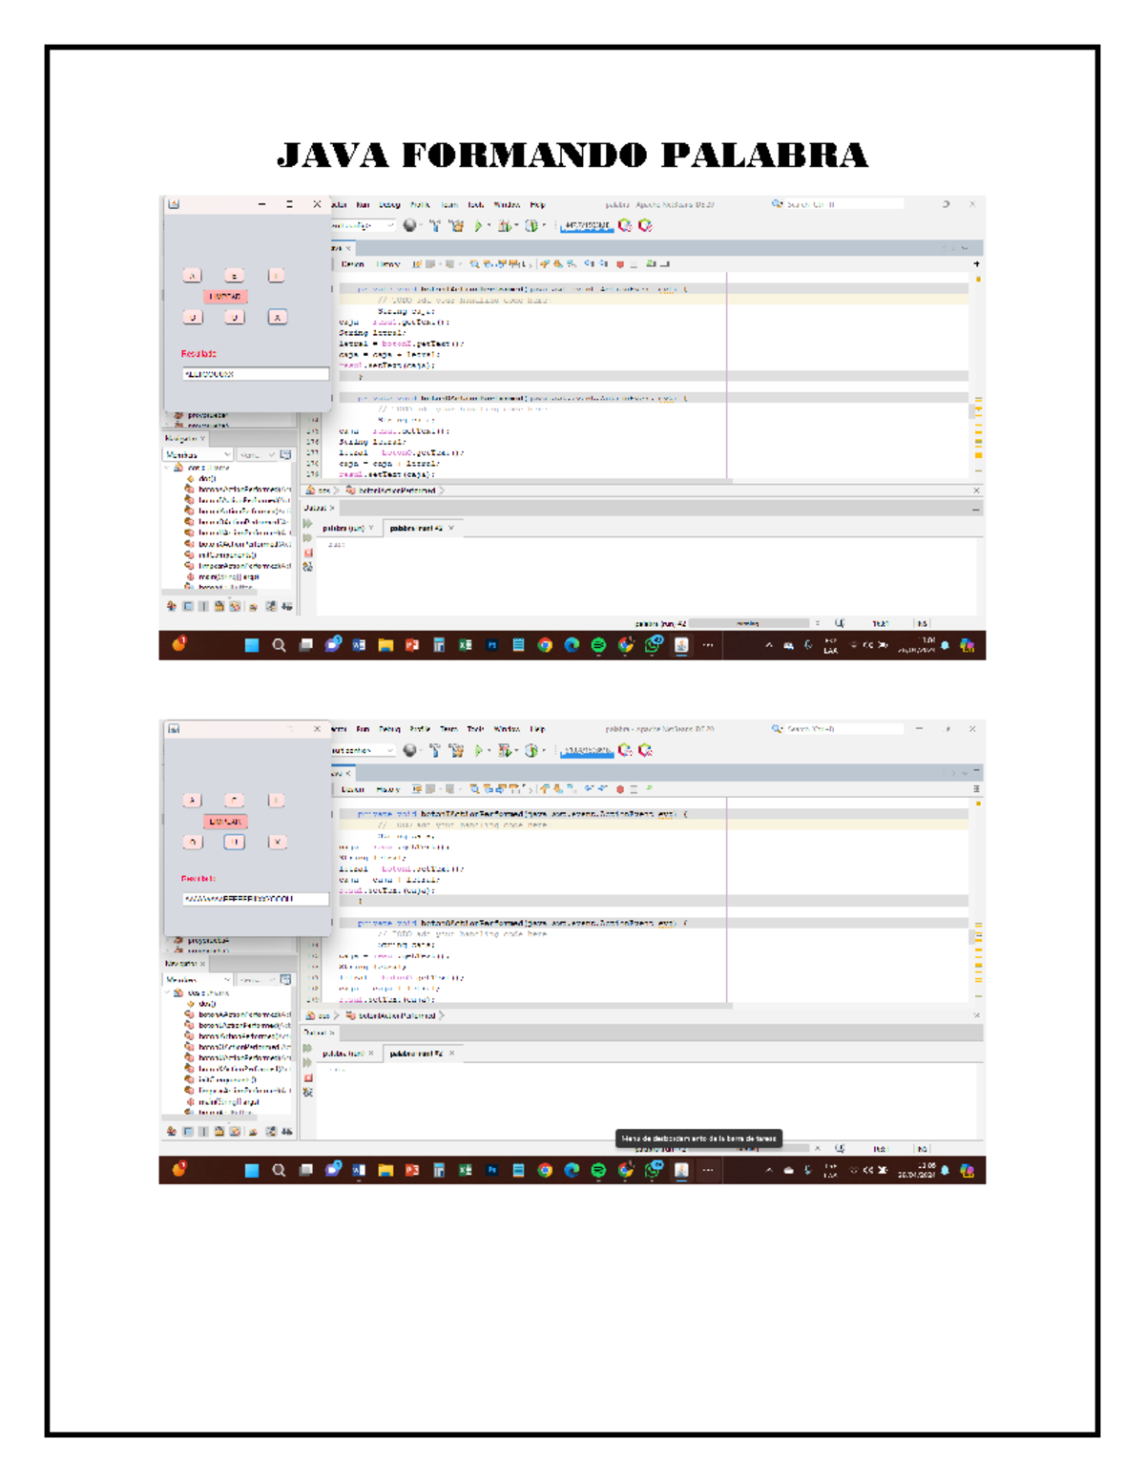Open the run configuration dropdown in the toolbar
The height and width of the screenshot is (1482, 1145).
click(x=364, y=225)
